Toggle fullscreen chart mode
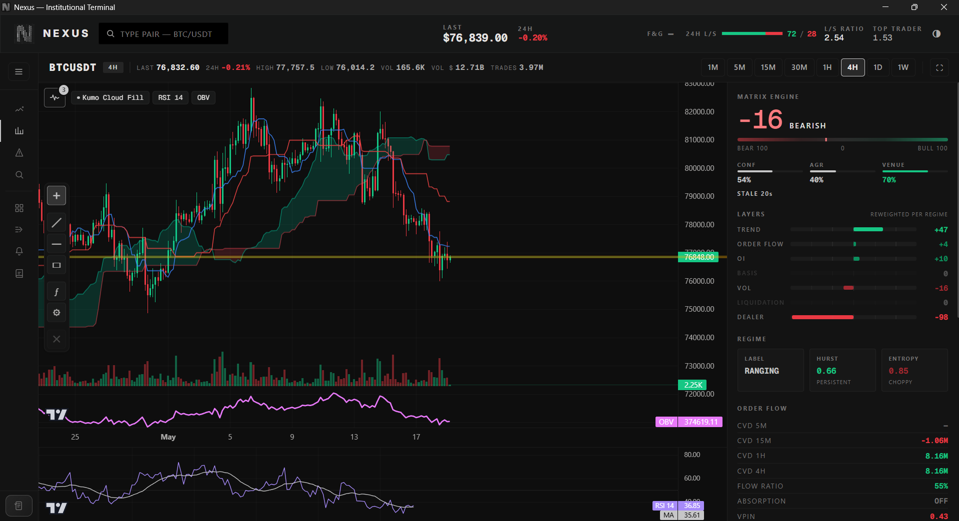The image size is (959, 521). (x=939, y=67)
